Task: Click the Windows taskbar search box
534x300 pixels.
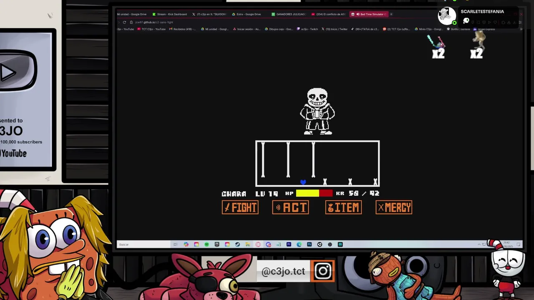Action: point(143,245)
